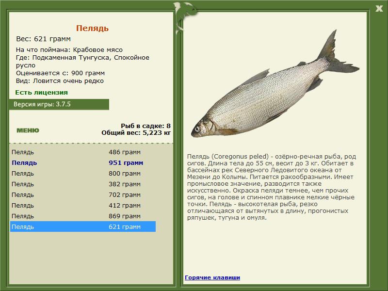This screenshot has height=291, width=388.
Task: Click the Оценивается с: 900 грамм line
Action: coord(60,73)
